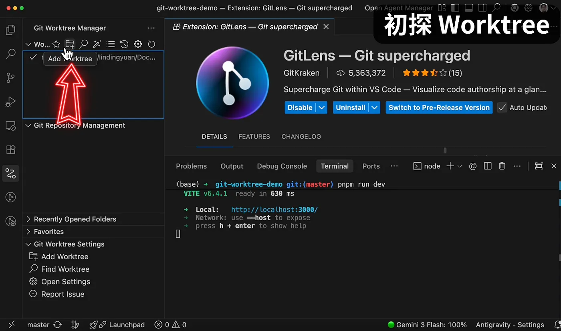561x331 pixels.
Task: Open the Search view in the activity bar
Action: (11, 54)
